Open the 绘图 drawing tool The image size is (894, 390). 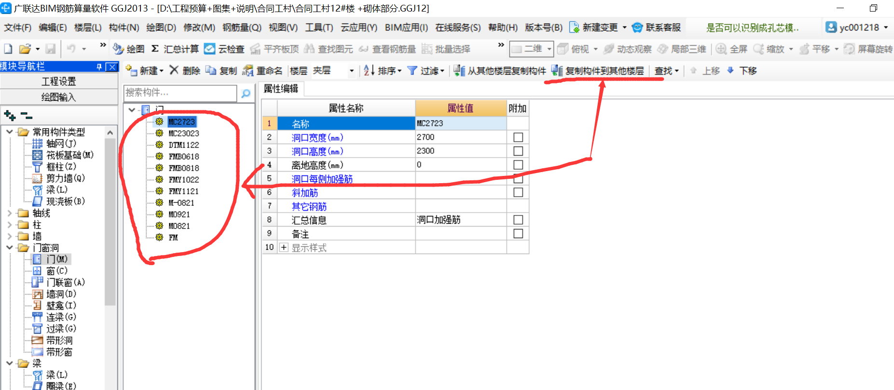[128, 49]
